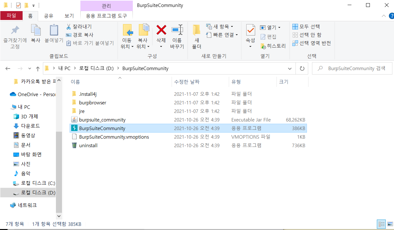Open the File (파일) tab
The image size is (394, 230).
[x=11, y=16]
